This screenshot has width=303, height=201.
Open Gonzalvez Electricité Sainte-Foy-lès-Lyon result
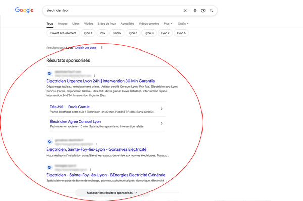point(96,149)
